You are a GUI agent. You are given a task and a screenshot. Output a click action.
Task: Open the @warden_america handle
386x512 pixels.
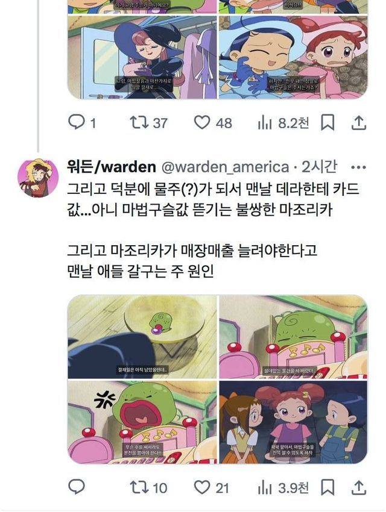tap(225, 167)
